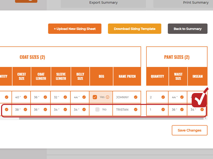The width and height of the screenshot is (213, 159).
Task: Download the sizing template
Action: click(x=134, y=29)
